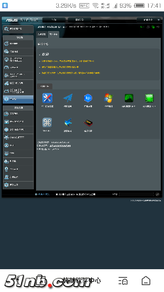Click the first dark header button
Viewport: 164px width, 292px height.
(54, 20)
